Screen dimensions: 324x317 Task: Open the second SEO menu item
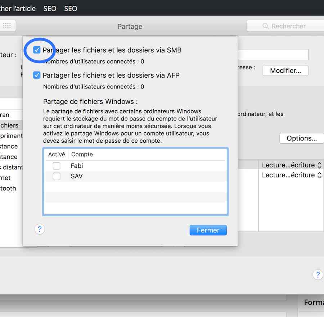click(71, 9)
